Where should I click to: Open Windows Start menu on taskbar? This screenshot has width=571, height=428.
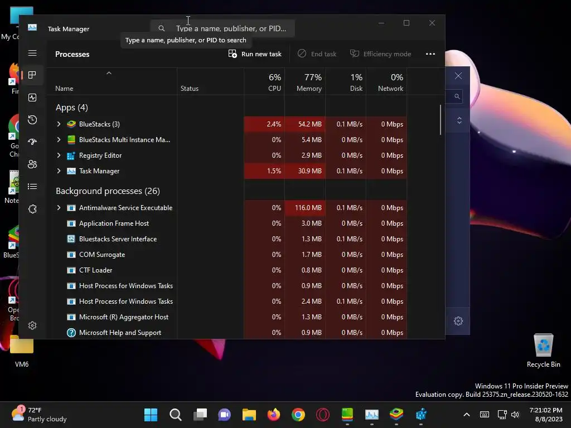click(151, 415)
